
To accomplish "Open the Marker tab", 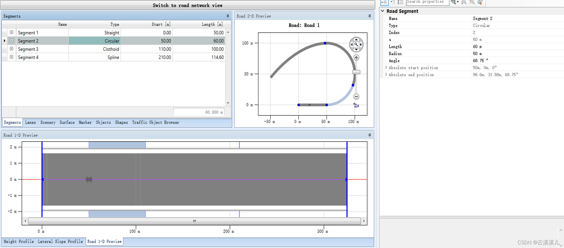I will pyautogui.click(x=85, y=122).
